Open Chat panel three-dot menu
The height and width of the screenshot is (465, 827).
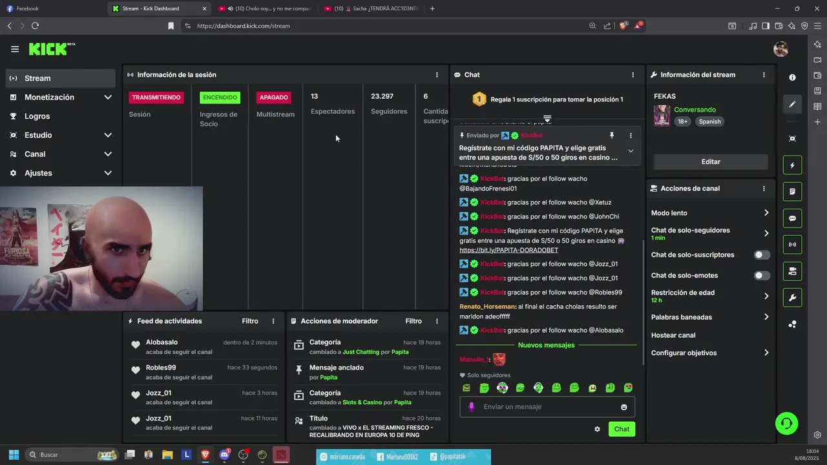[x=633, y=75]
